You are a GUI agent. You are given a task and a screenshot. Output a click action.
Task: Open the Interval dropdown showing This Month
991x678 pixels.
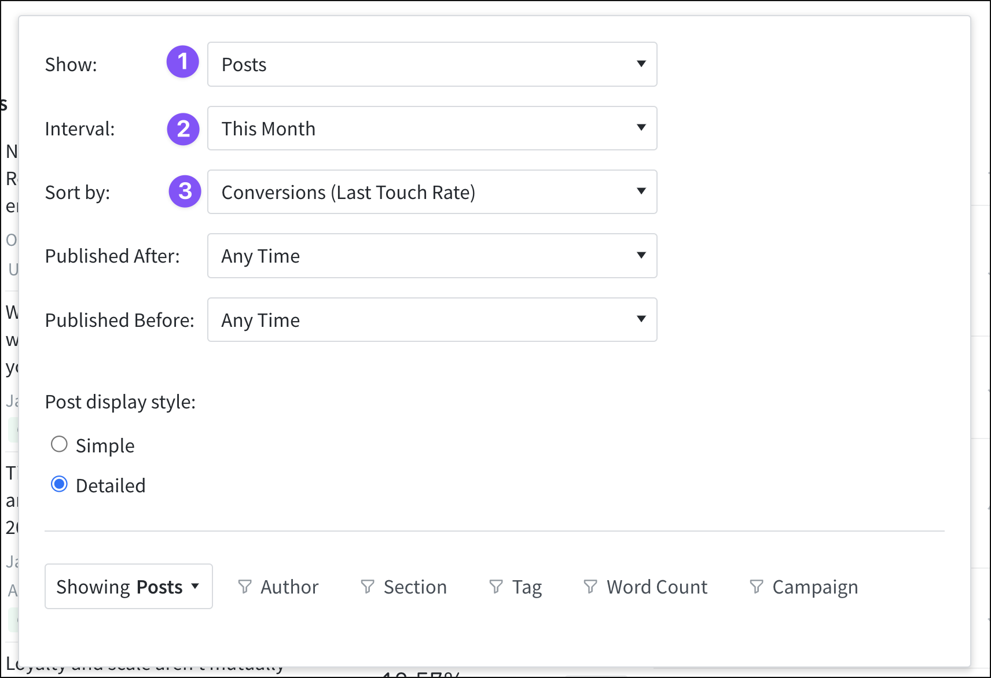coord(432,128)
